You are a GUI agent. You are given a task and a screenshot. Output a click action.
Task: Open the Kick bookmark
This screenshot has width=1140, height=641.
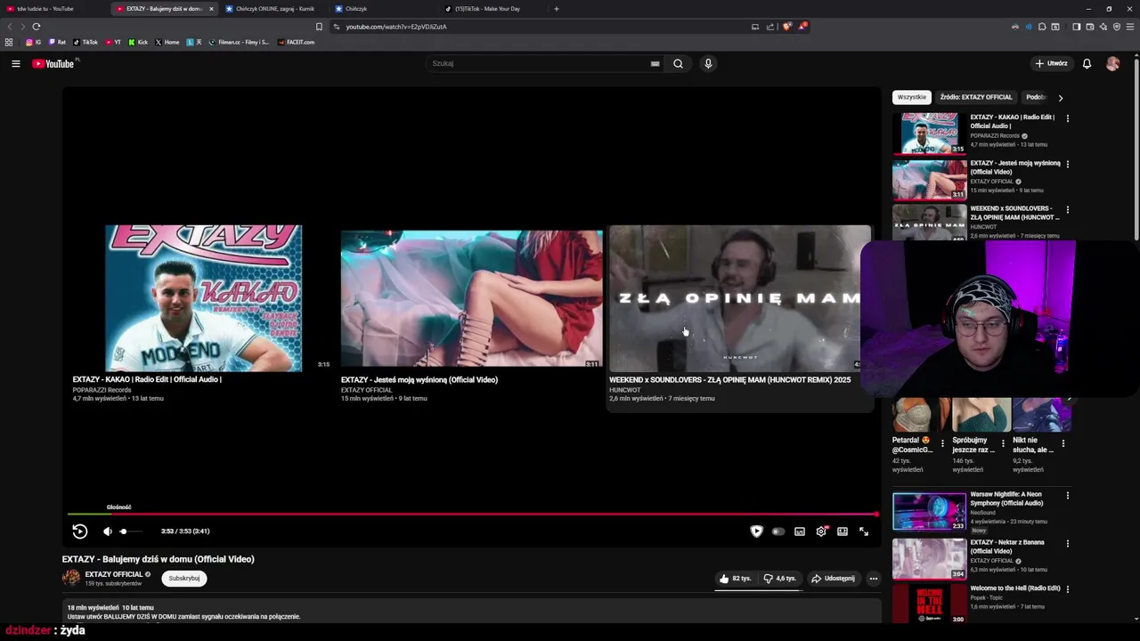pos(138,42)
